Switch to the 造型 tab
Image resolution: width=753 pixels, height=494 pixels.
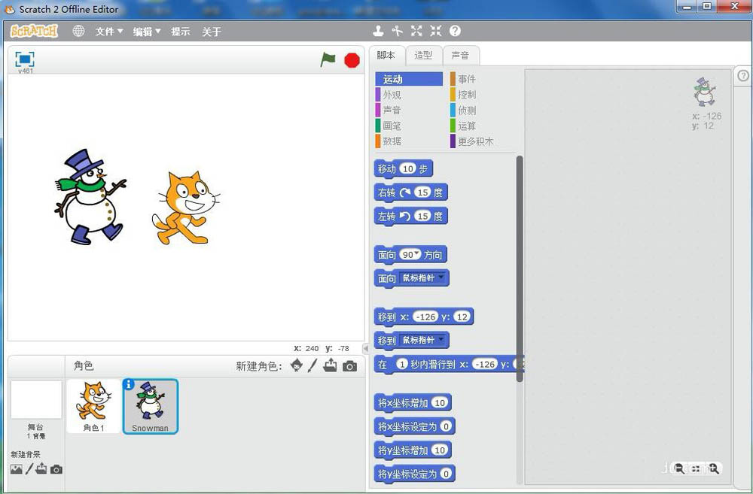coord(423,56)
